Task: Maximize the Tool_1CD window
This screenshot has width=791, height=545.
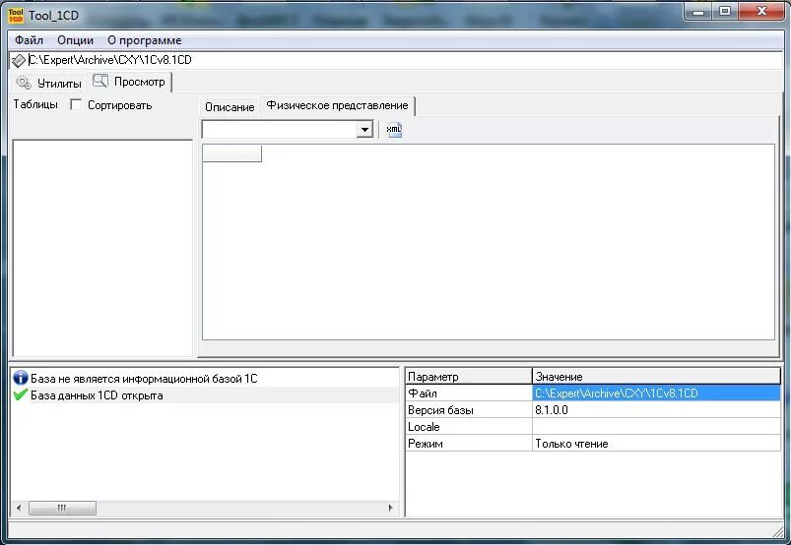Action: point(725,11)
